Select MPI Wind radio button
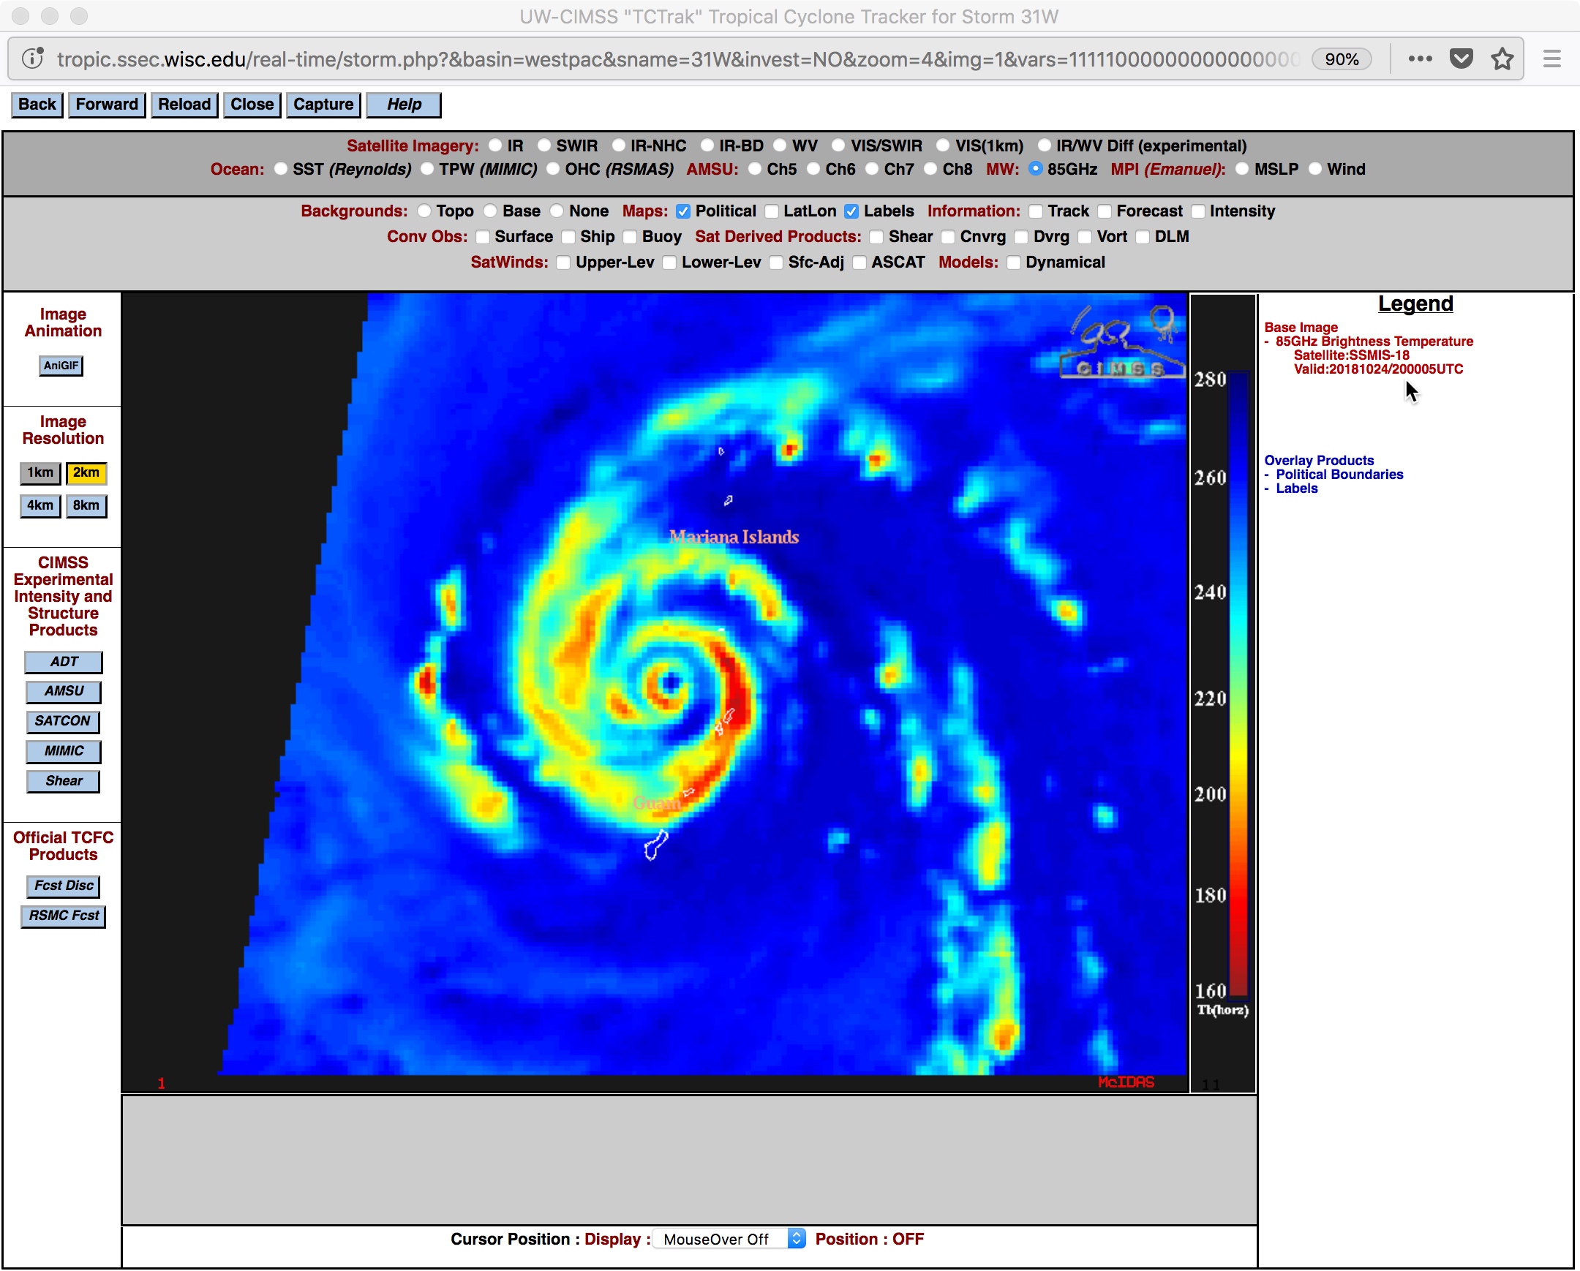The width and height of the screenshot is (1580, 1271). [1315, 169]
